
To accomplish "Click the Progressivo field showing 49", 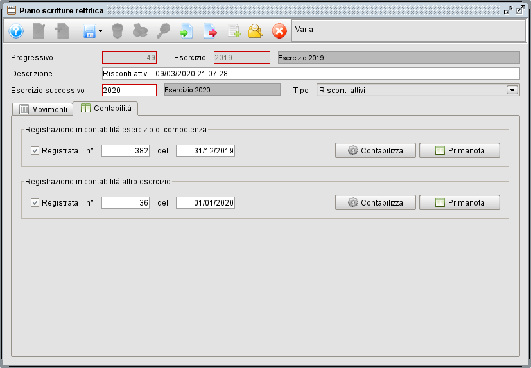I will point(129,58).
